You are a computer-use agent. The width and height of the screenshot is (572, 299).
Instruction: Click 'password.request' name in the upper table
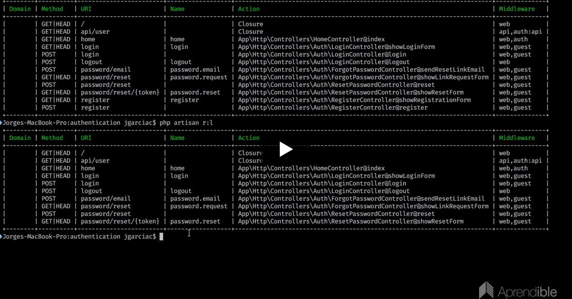coord(199,77)
